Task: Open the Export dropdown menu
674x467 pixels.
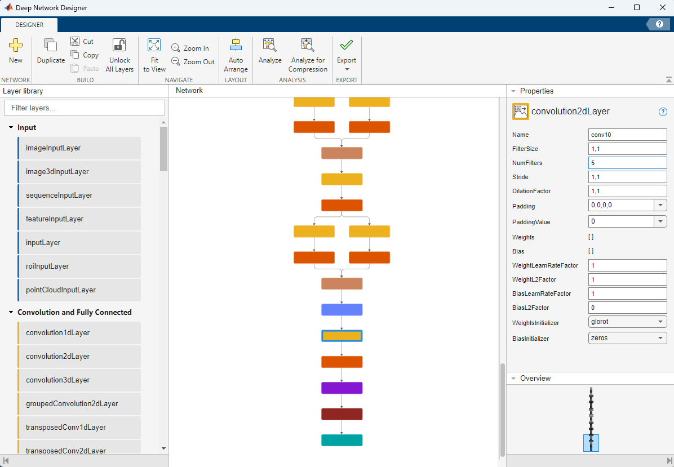Action: coord(347,69)
